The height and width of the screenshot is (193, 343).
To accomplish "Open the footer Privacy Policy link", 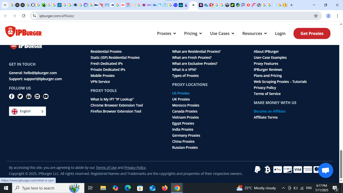I will [135, 168].
